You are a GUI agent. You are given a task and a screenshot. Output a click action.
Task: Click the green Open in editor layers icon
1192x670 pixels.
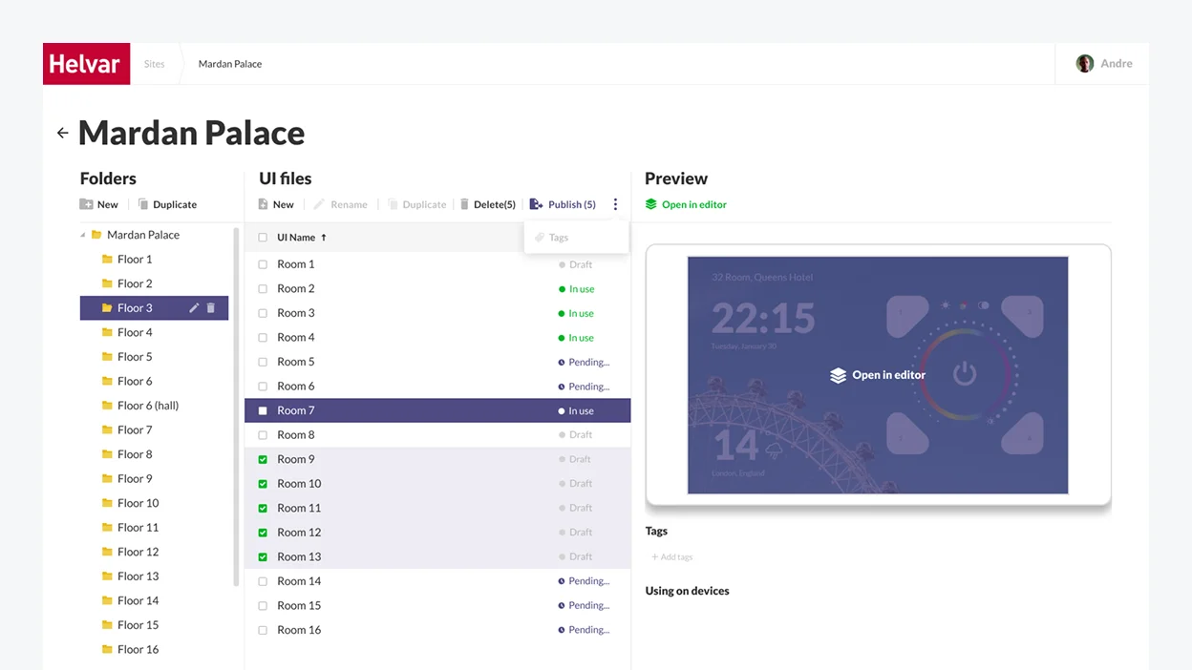click(651, 204)
